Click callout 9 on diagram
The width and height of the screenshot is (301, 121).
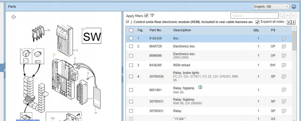75,58
